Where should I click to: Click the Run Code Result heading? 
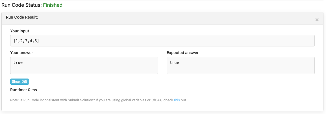pos(22,17)
